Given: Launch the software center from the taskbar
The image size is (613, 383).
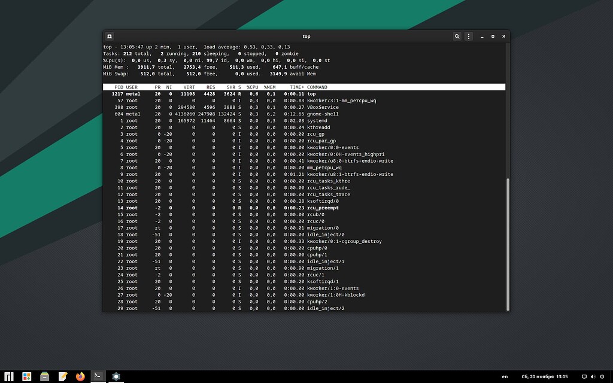Looking at the screenshot, I should (x=26, y=376).
